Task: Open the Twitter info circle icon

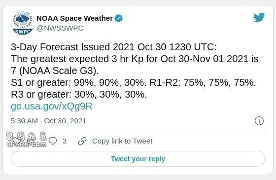Action: 259,121
